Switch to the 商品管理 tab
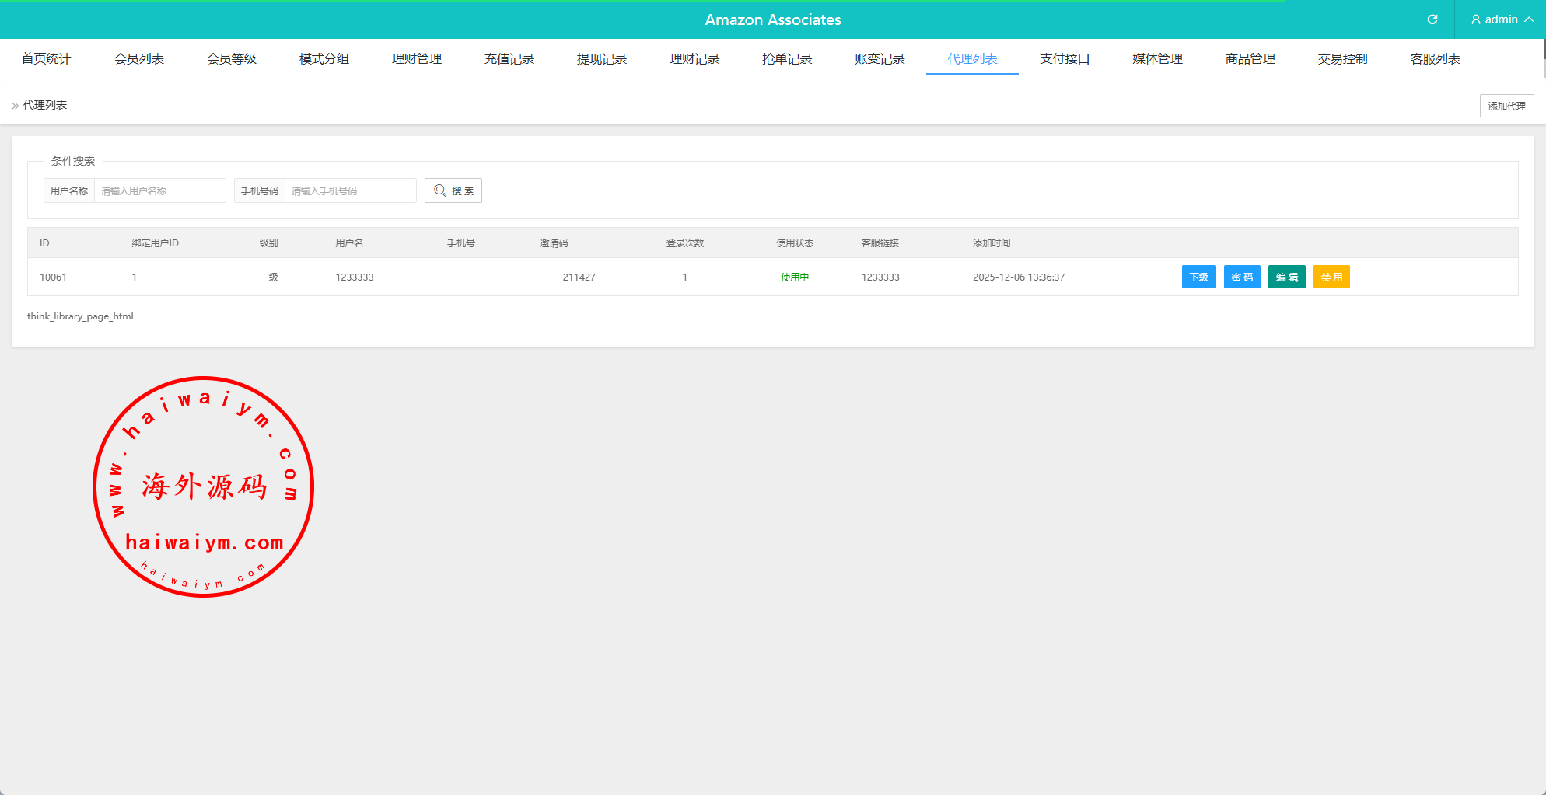 tap(1250, 59)
